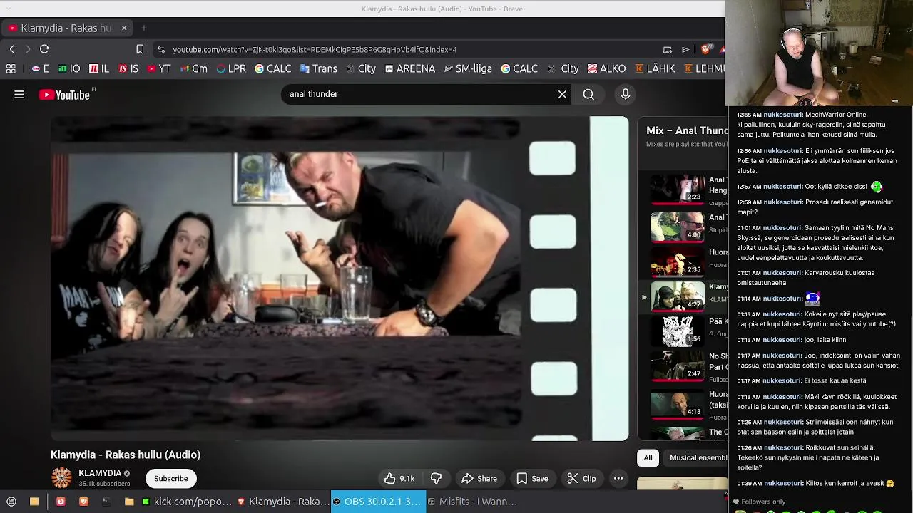913x513 pixels.
Task: Open tab groups grid icon in bookmarks bar
Action: (11, 68)
